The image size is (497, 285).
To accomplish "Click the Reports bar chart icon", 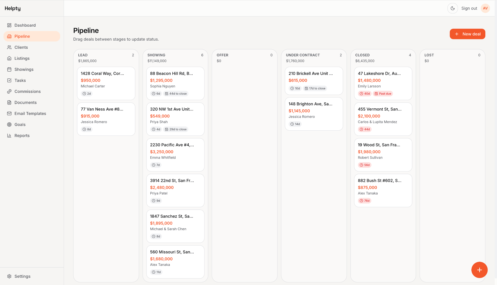I will (x=9, y=136).
